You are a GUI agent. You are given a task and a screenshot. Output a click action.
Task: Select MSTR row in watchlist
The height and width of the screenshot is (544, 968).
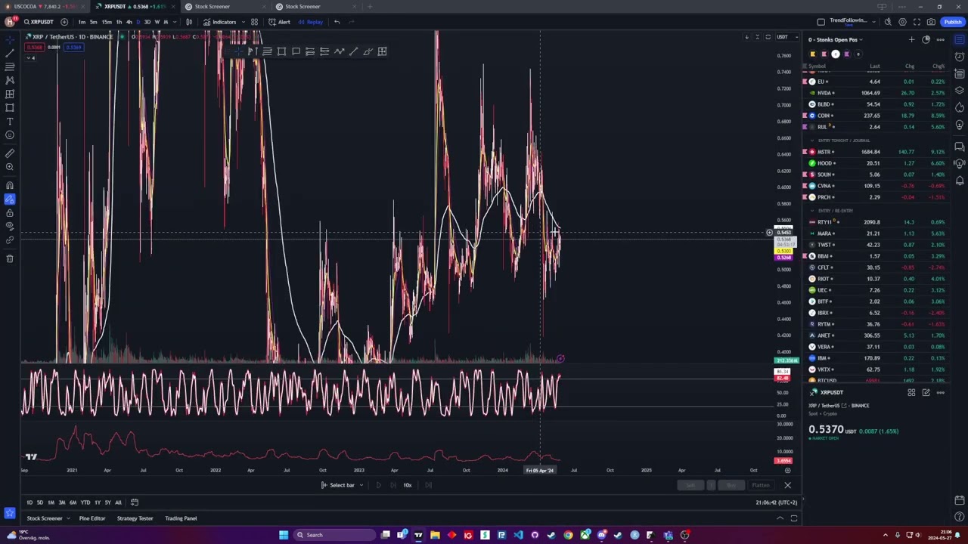click(x=875, y=152)
